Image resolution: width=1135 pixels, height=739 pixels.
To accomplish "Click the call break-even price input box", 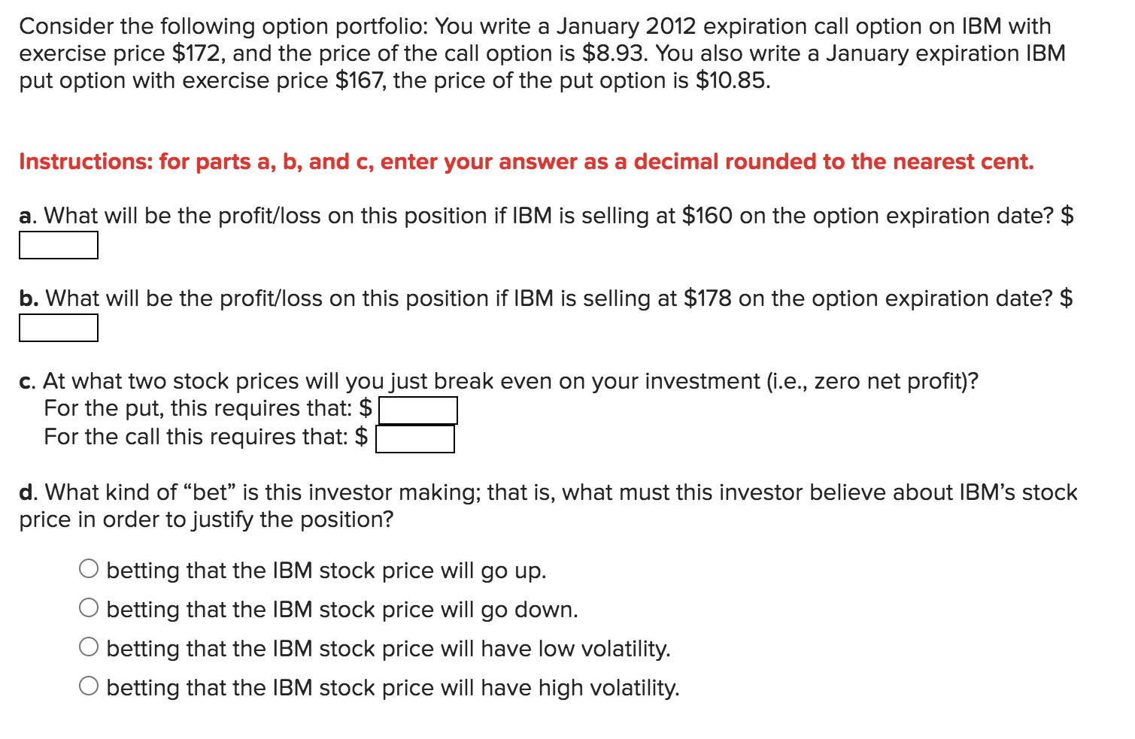I will click(416, 438).
